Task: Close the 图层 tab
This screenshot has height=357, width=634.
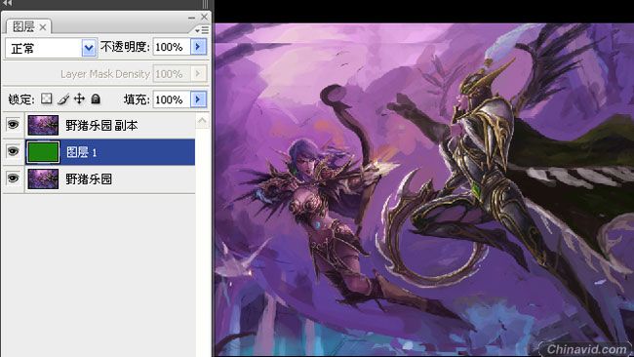Action: tap(43, 27)
